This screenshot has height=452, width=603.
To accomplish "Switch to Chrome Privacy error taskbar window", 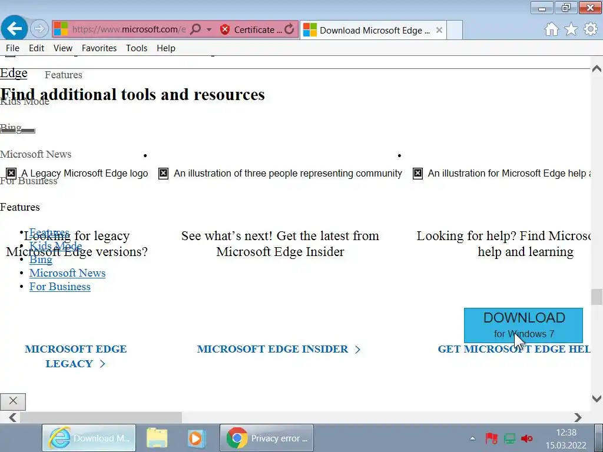I will [x=267, y=438].
